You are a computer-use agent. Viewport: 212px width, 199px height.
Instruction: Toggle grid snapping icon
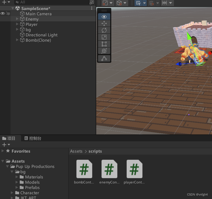click(151, 3)
